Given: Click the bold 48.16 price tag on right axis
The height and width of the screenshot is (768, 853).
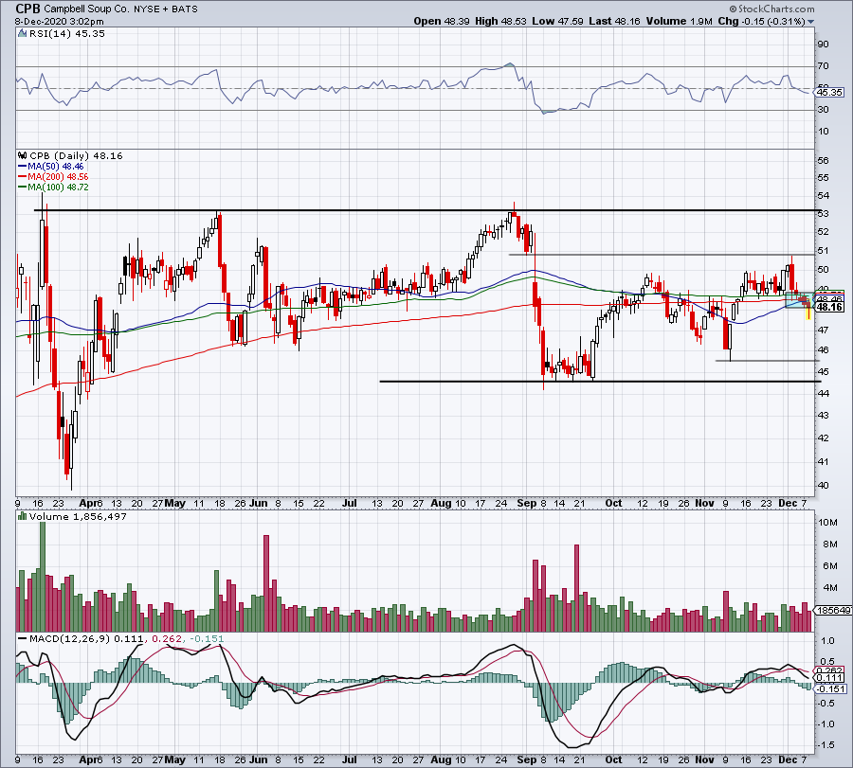Looking at the screenshot, I should tap(830, 307).
